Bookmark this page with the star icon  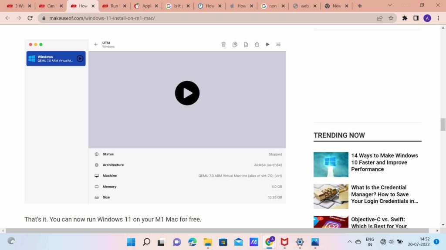tap(391, 18)
